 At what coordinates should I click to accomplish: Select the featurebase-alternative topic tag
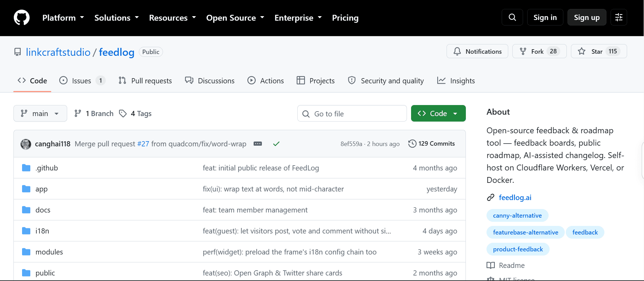(525, 232)
